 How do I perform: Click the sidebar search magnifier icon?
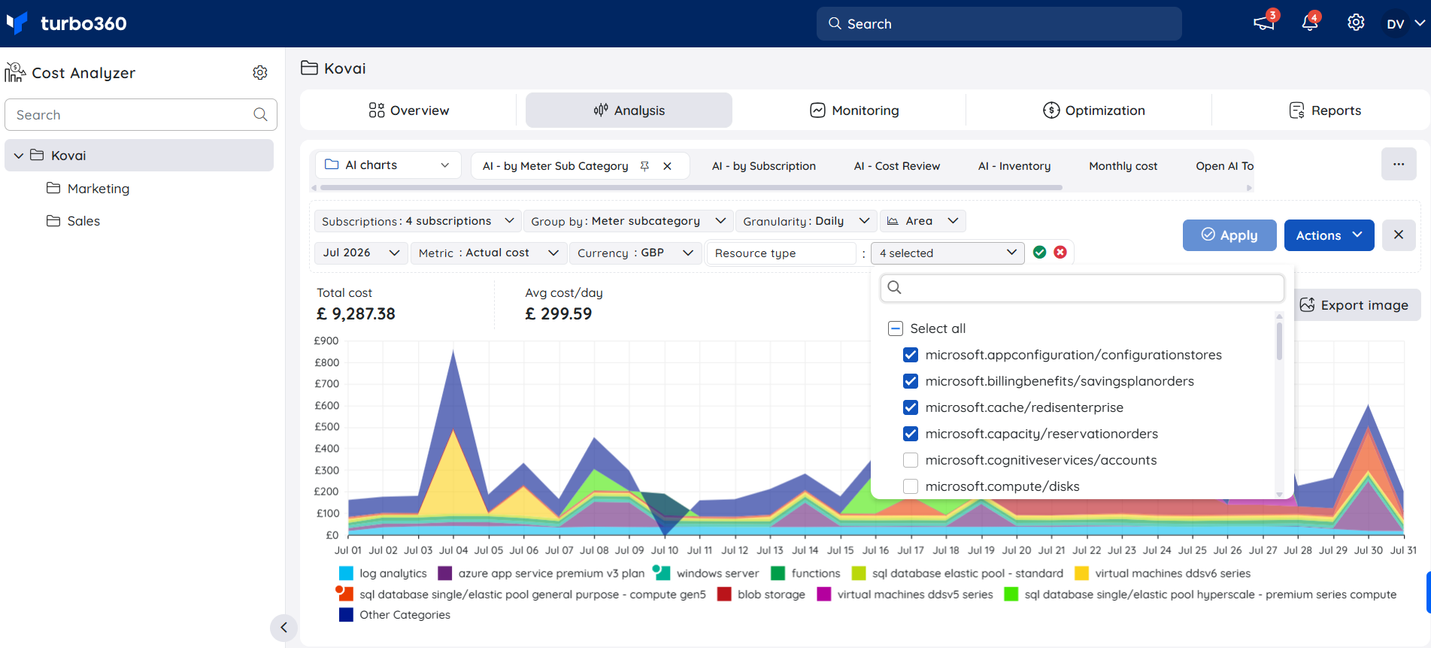click(x=260, y=114)
